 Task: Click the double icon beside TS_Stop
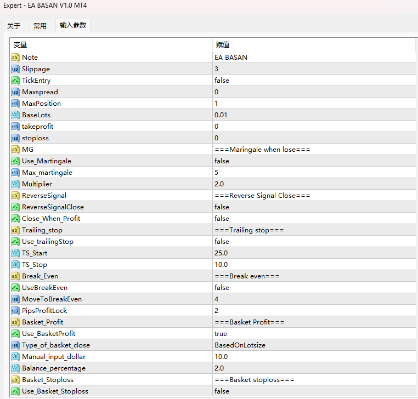(x=15, y=265)
